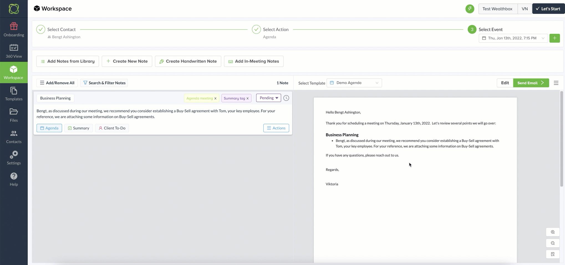Open the Demo Agenda template dropdown
Viewport: 565px width, 265px height.
pos(354,83)
